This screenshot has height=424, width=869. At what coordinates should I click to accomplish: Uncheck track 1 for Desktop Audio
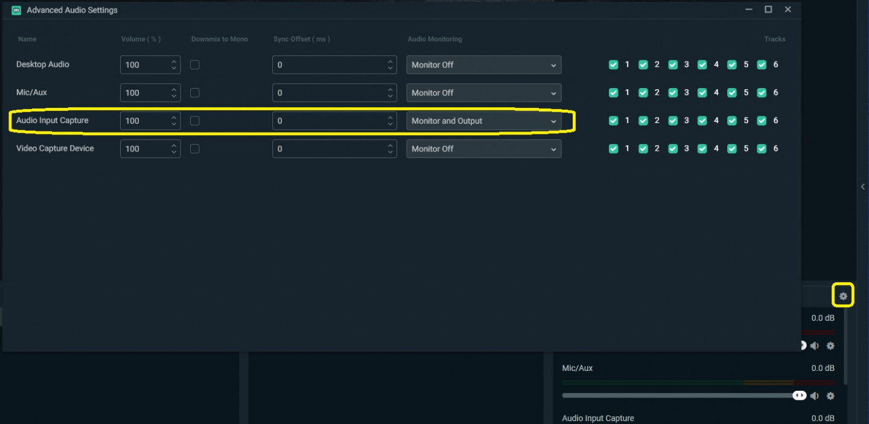point(614,65)
